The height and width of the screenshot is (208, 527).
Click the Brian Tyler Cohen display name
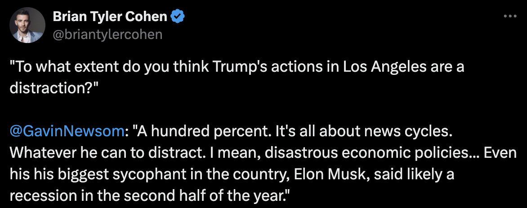110,17
